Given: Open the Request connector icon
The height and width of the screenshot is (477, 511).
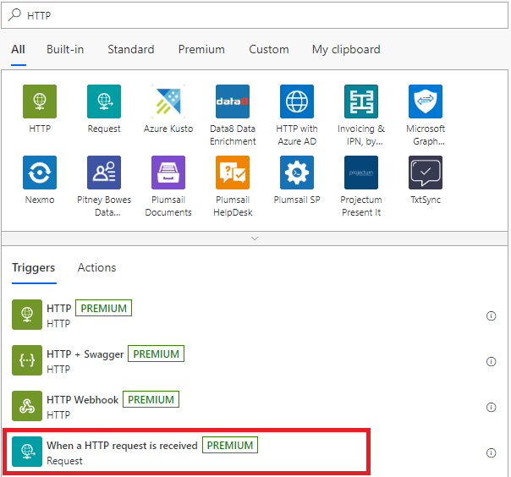Looking at the screenshot, I should [103, 101].
